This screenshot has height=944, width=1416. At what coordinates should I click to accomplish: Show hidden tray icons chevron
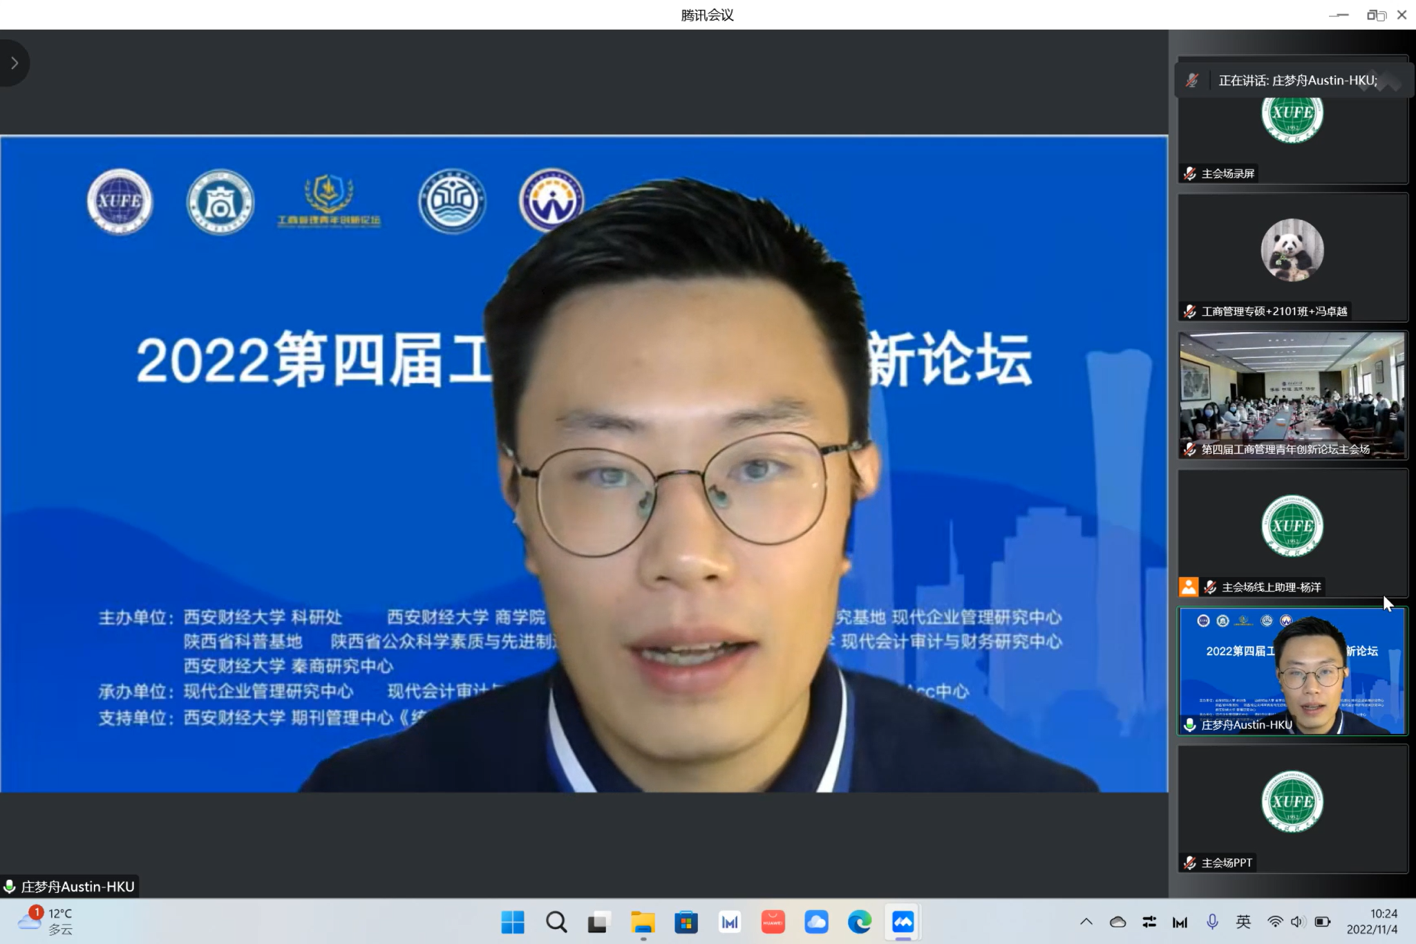click(x=1086, y=922)
